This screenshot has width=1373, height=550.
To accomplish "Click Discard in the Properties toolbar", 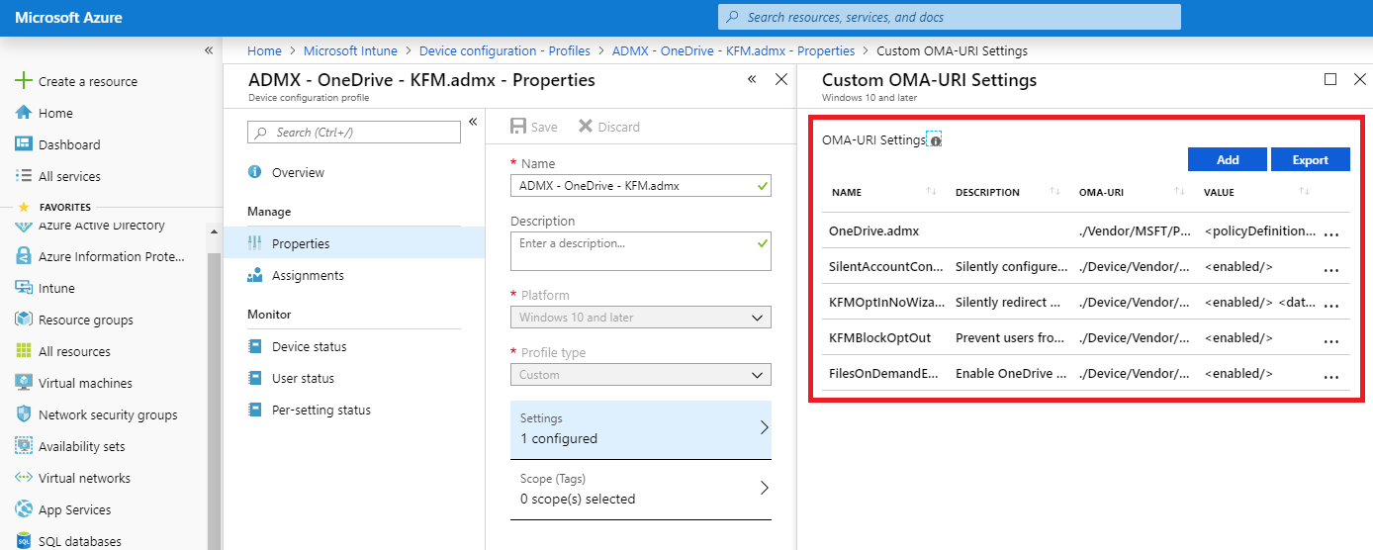I will point(608,127).
